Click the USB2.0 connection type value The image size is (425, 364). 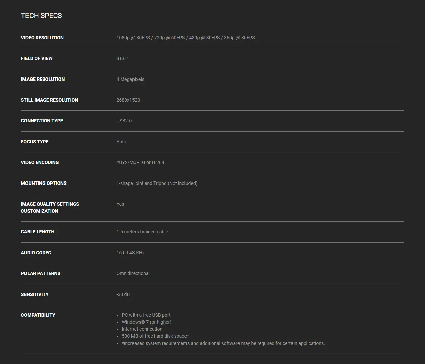point(124,121)
